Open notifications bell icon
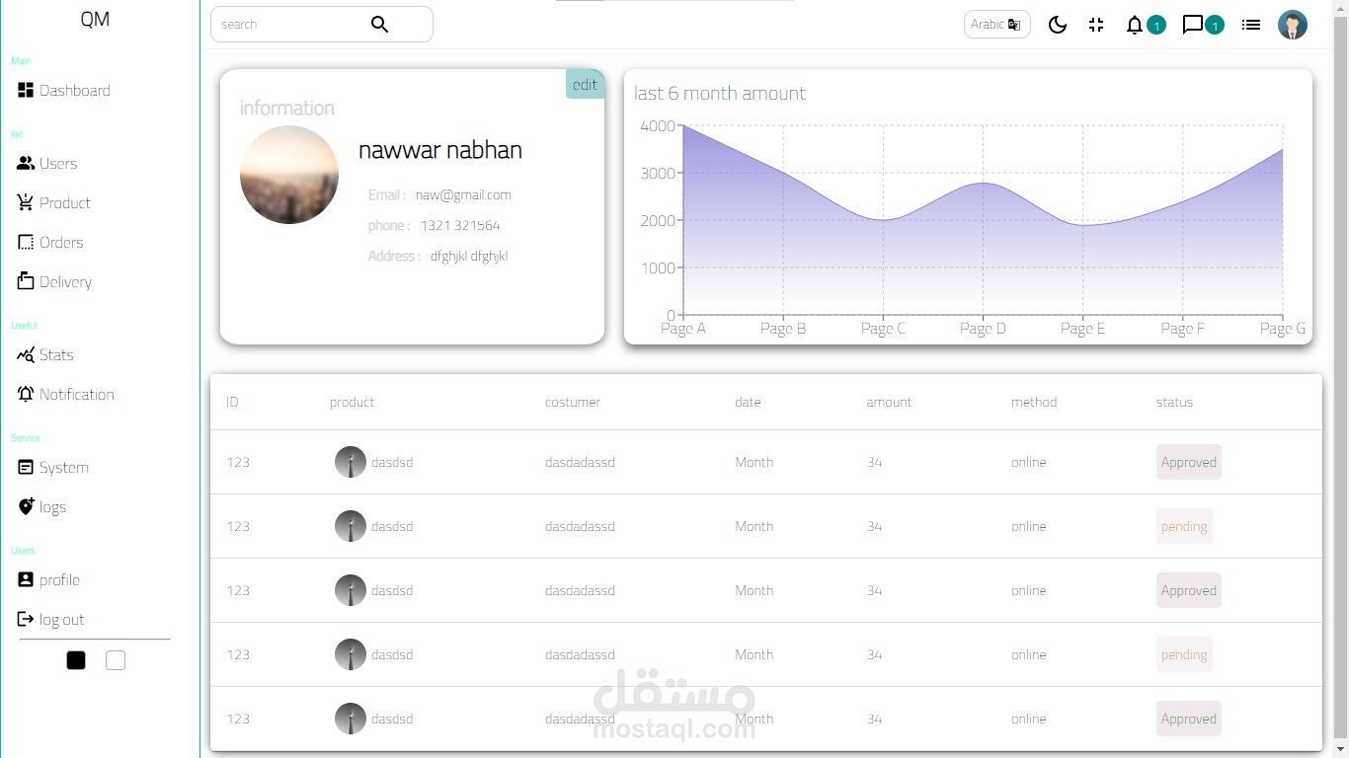The width and height of the screenshot is (1349, 758). point(1135,25)
